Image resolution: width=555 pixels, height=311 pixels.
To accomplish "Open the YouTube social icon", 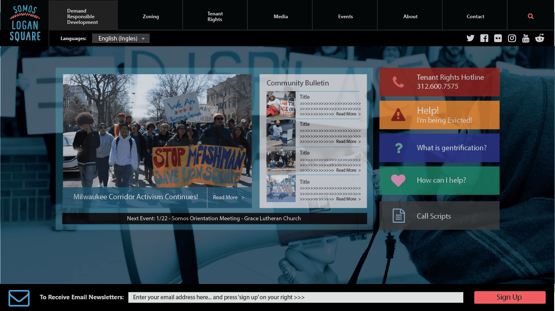I will click(526, 38).
